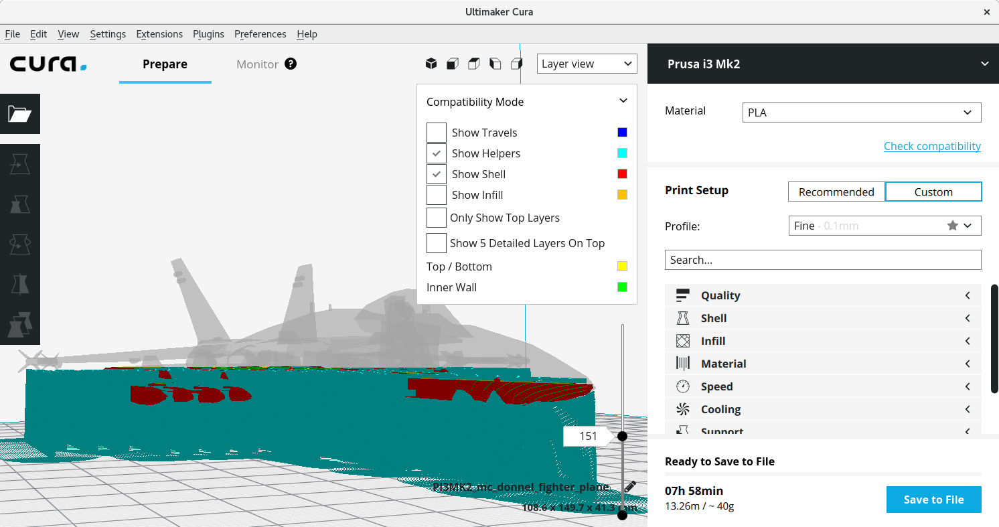Select the Mirror tool in left toolbar
The width and height of the screenshot is (999, 527).
(x=20, y=285)
